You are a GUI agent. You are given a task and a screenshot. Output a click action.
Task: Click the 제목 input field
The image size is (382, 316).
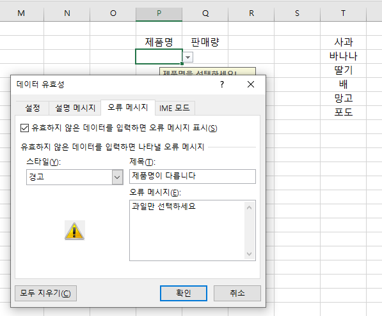193,176
